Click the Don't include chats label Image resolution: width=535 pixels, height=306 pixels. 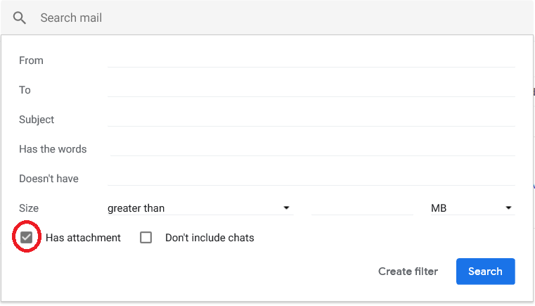[210, 238]
